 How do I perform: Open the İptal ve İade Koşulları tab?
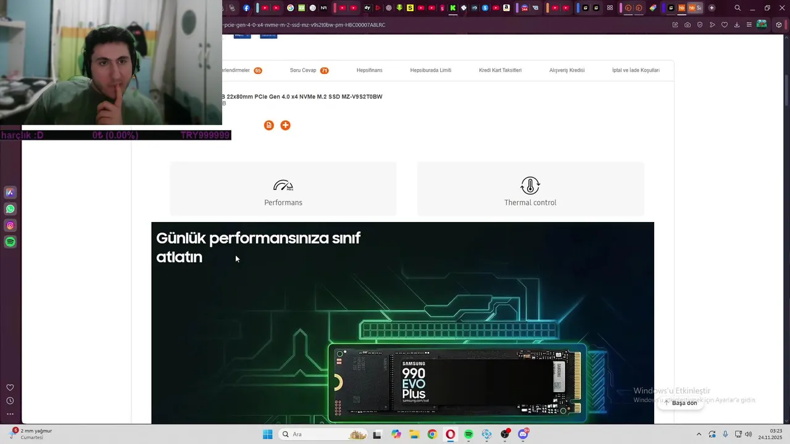(636, 70)
